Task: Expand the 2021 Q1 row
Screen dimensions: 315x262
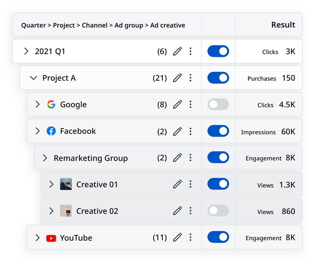Action: coord(26,51)
